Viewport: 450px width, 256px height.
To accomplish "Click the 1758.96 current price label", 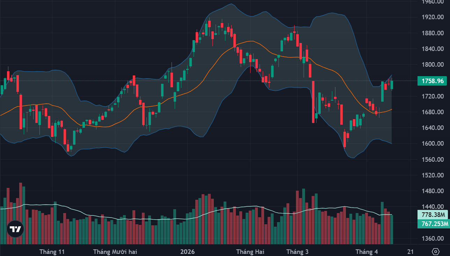I will point(433,81).
